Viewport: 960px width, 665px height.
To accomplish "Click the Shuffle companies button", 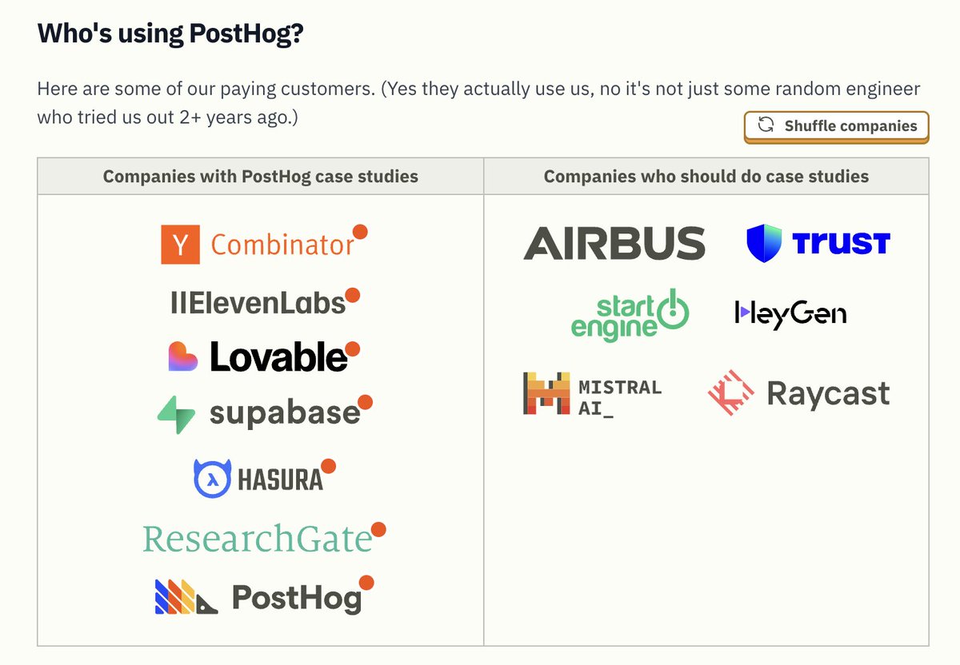I will (836, 126).
